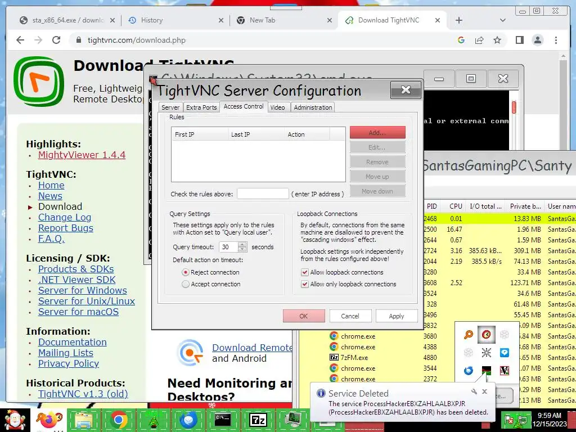
Task: Open Chrome's three-dot menu
Action: (x=556, y=40)
